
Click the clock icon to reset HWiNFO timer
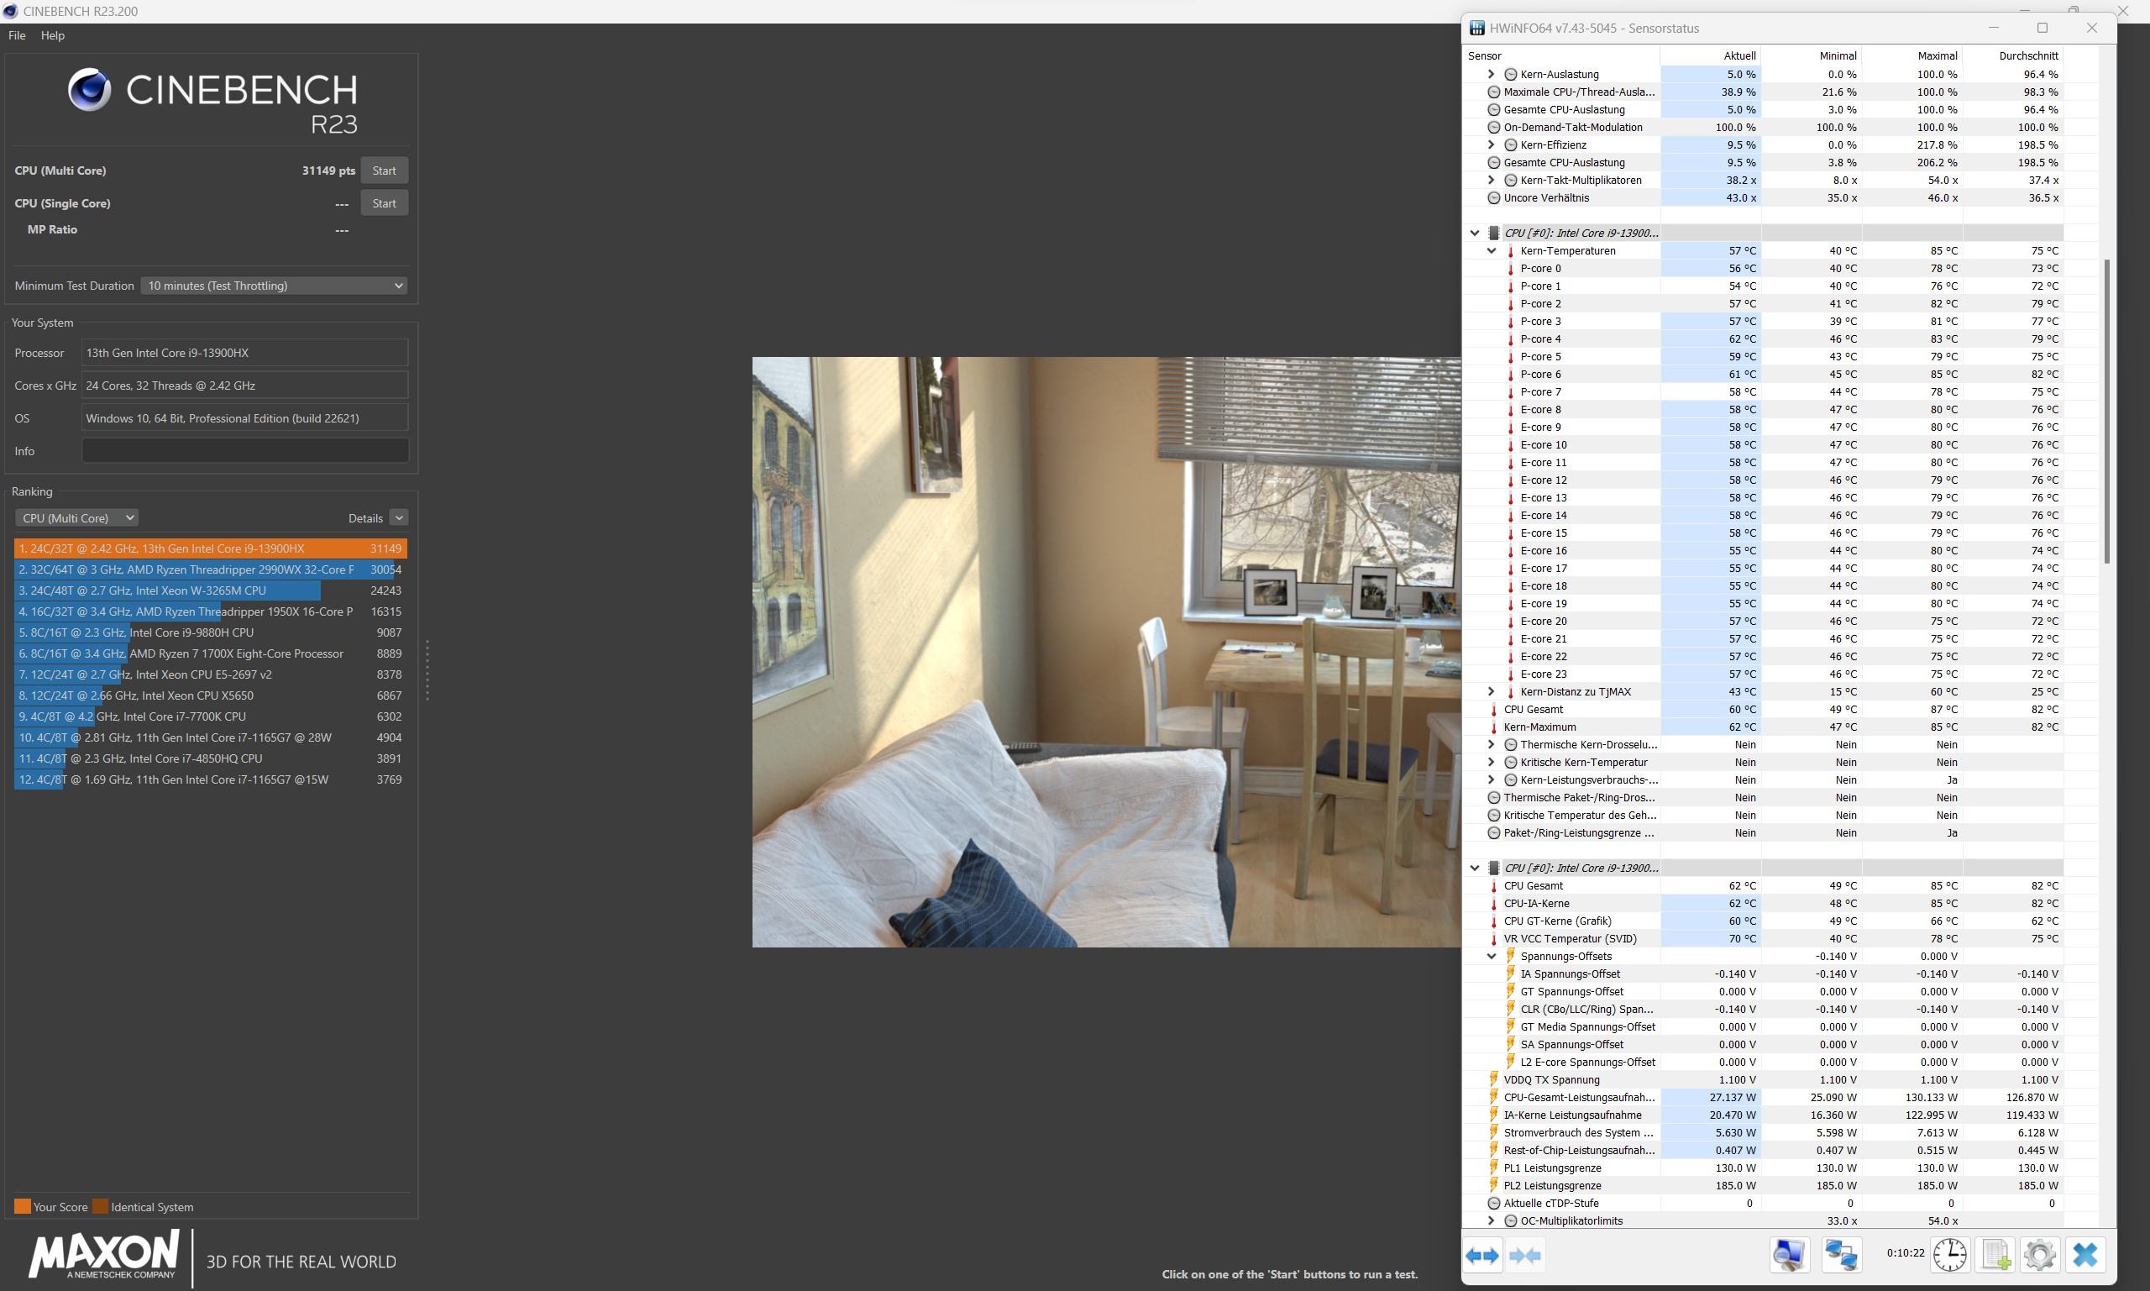point(1950,1255)
